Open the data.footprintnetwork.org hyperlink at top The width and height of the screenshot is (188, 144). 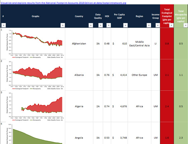point(63,3)
